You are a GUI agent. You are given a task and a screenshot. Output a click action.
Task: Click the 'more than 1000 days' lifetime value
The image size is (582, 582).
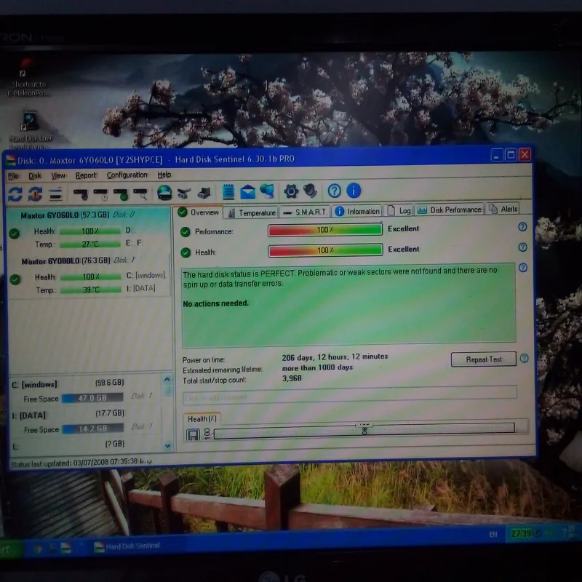coord(317,368)
